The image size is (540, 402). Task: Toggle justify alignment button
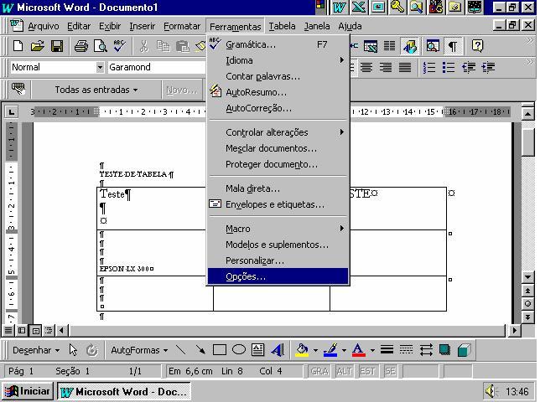[405, 67]
